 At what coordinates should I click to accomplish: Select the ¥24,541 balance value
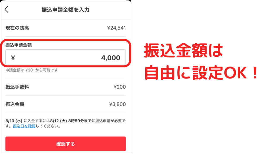pyautogui.click(x=116, y=28)
